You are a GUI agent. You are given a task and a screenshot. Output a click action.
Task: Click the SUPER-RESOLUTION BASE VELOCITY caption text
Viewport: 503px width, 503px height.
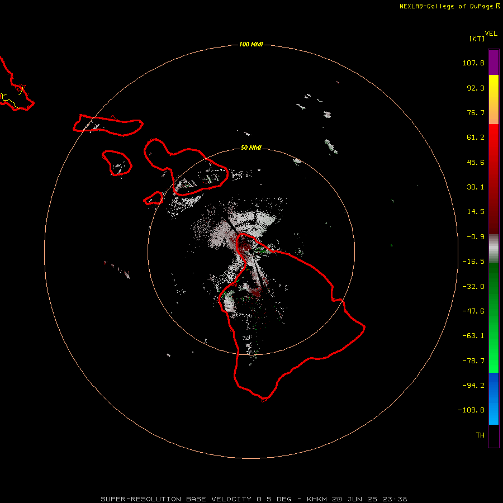176,499
